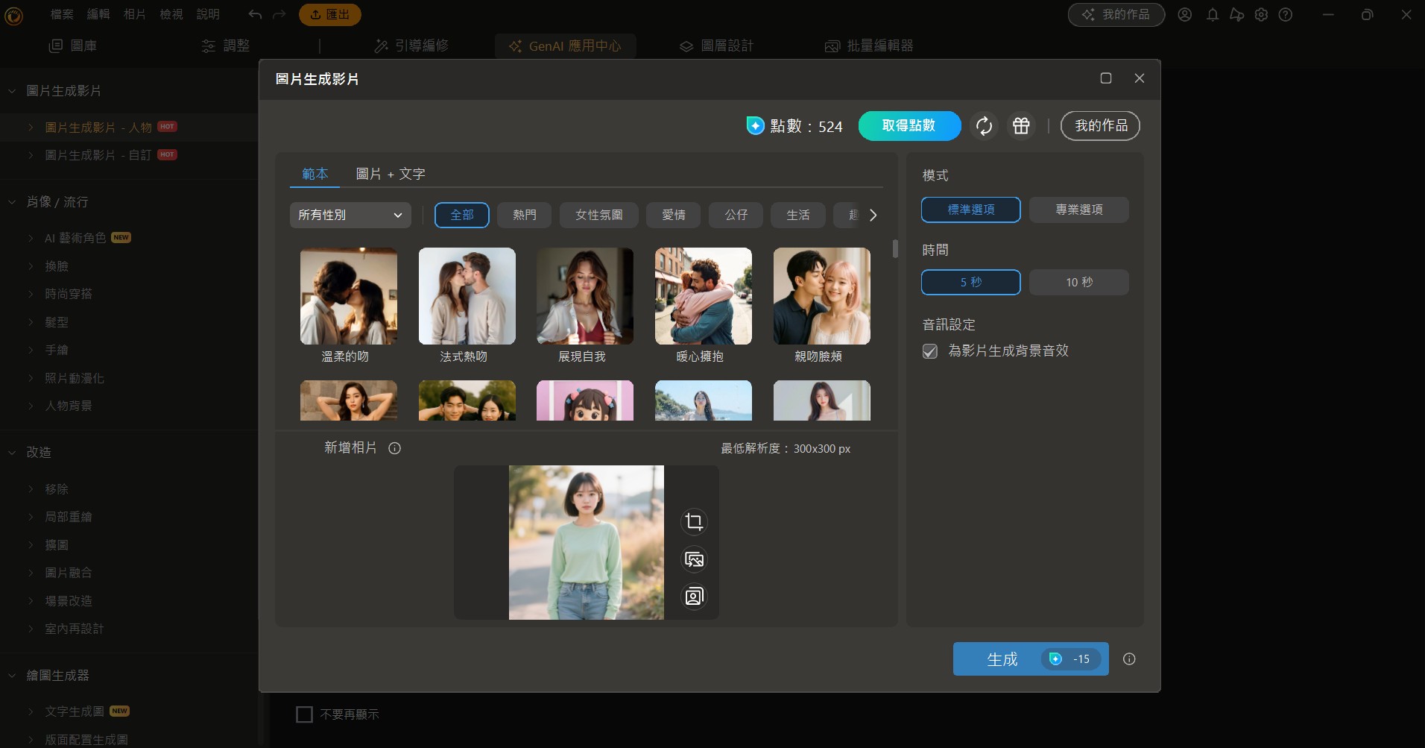The height and width of the screenshot is (748, 1425).
Task: Click the app logo icon
Action: 14,15
